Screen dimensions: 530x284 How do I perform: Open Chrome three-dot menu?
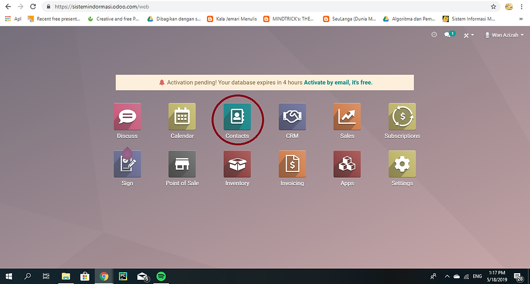(x=521, y=6)
